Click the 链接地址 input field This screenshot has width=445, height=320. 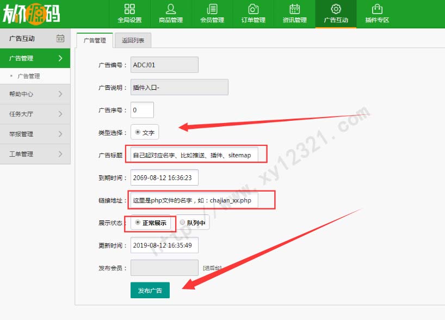pos(194,200)
